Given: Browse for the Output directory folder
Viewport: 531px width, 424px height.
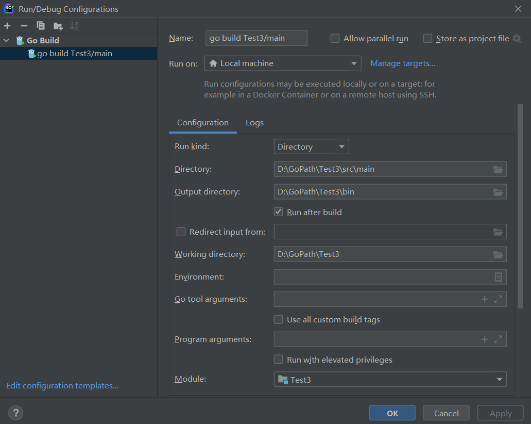Looking at the screenshot, I should click(498, 192).
